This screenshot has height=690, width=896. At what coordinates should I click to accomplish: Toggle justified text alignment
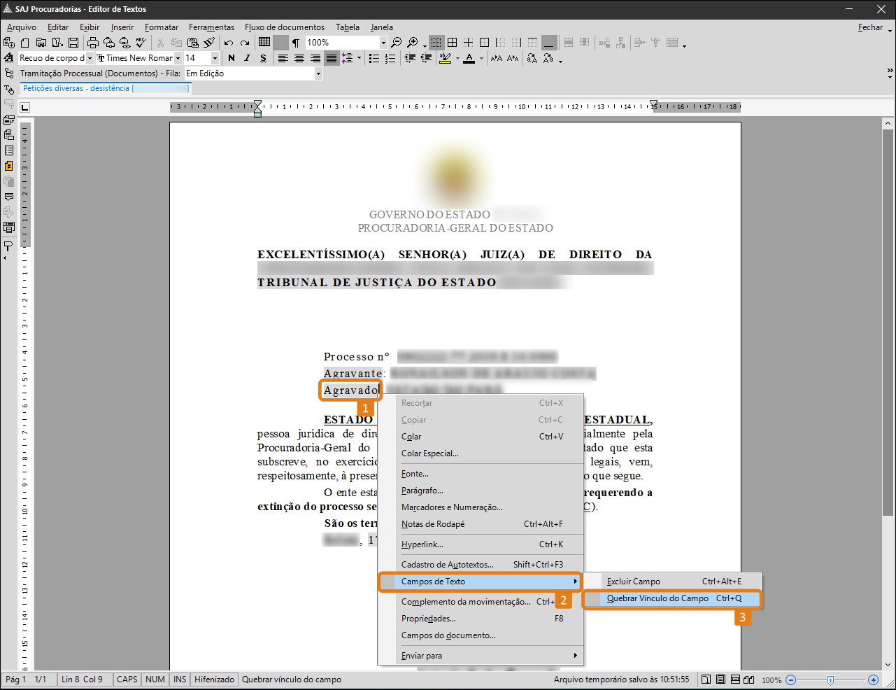332,59
